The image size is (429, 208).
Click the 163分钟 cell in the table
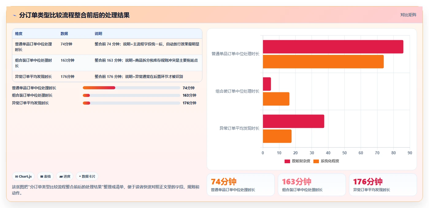click(x=67, y=60)
